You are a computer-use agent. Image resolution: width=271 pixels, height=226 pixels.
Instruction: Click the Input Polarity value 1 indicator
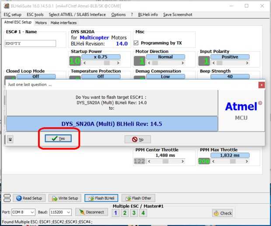[x=204, y=61]
